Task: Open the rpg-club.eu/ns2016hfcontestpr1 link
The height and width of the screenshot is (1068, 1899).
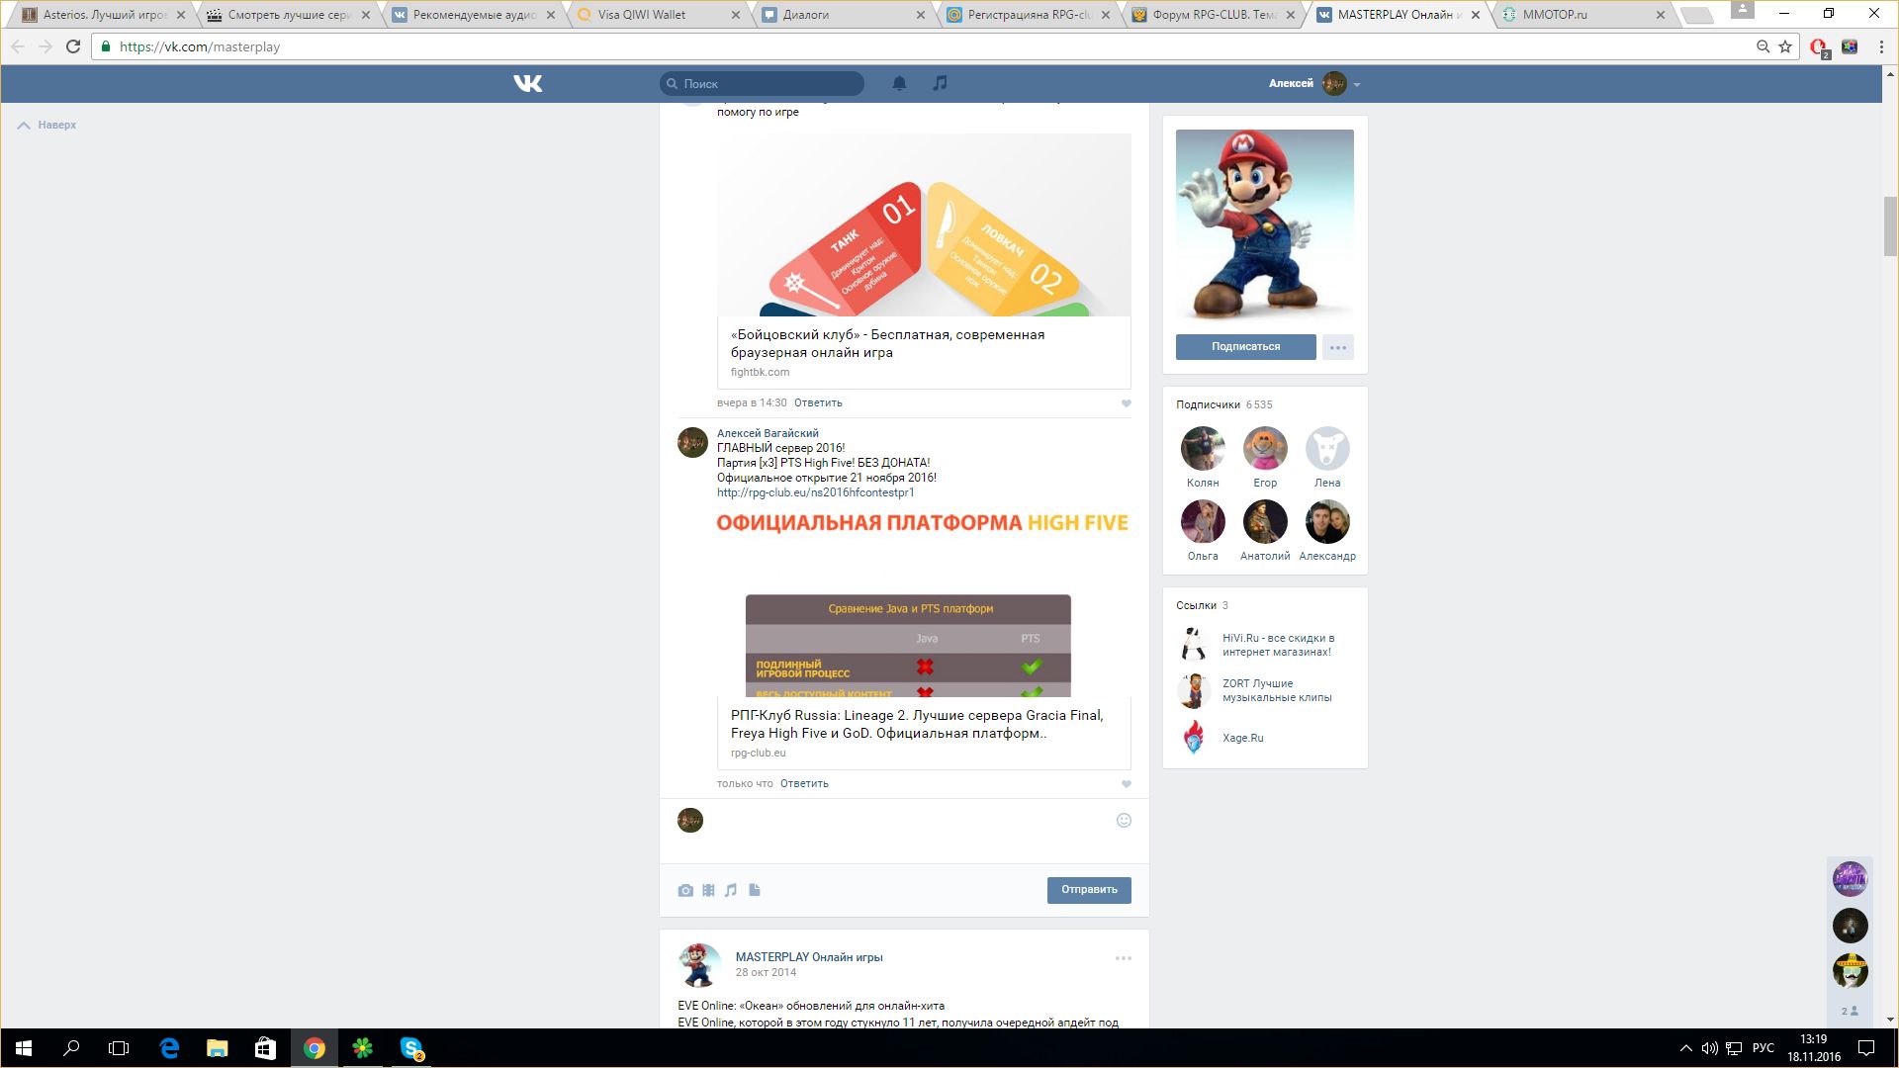Action: tap(816, 492)
